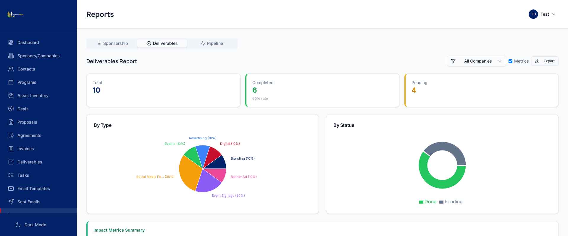Switch to the Sponsorship tab
568x236 pixels.
[x=112, y=43]
